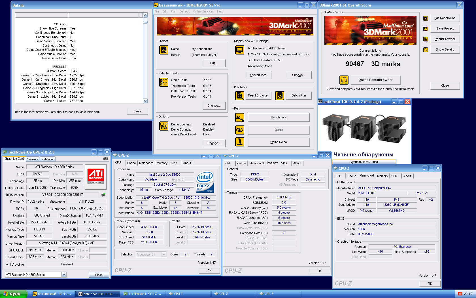
Task: Click the GPU-Z BIOS save chip icon
Action: 103,195
